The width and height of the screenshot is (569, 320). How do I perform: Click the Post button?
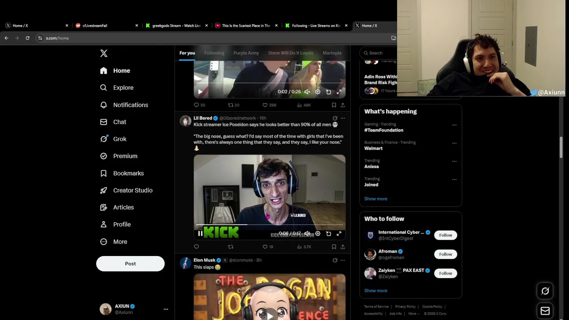(130, 264)
